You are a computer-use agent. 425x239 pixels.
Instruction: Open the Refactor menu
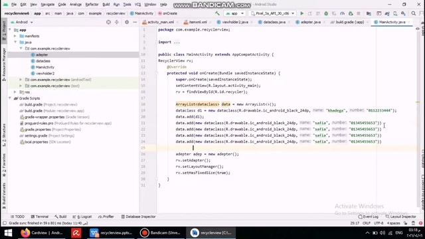click(x=92, y=5)
